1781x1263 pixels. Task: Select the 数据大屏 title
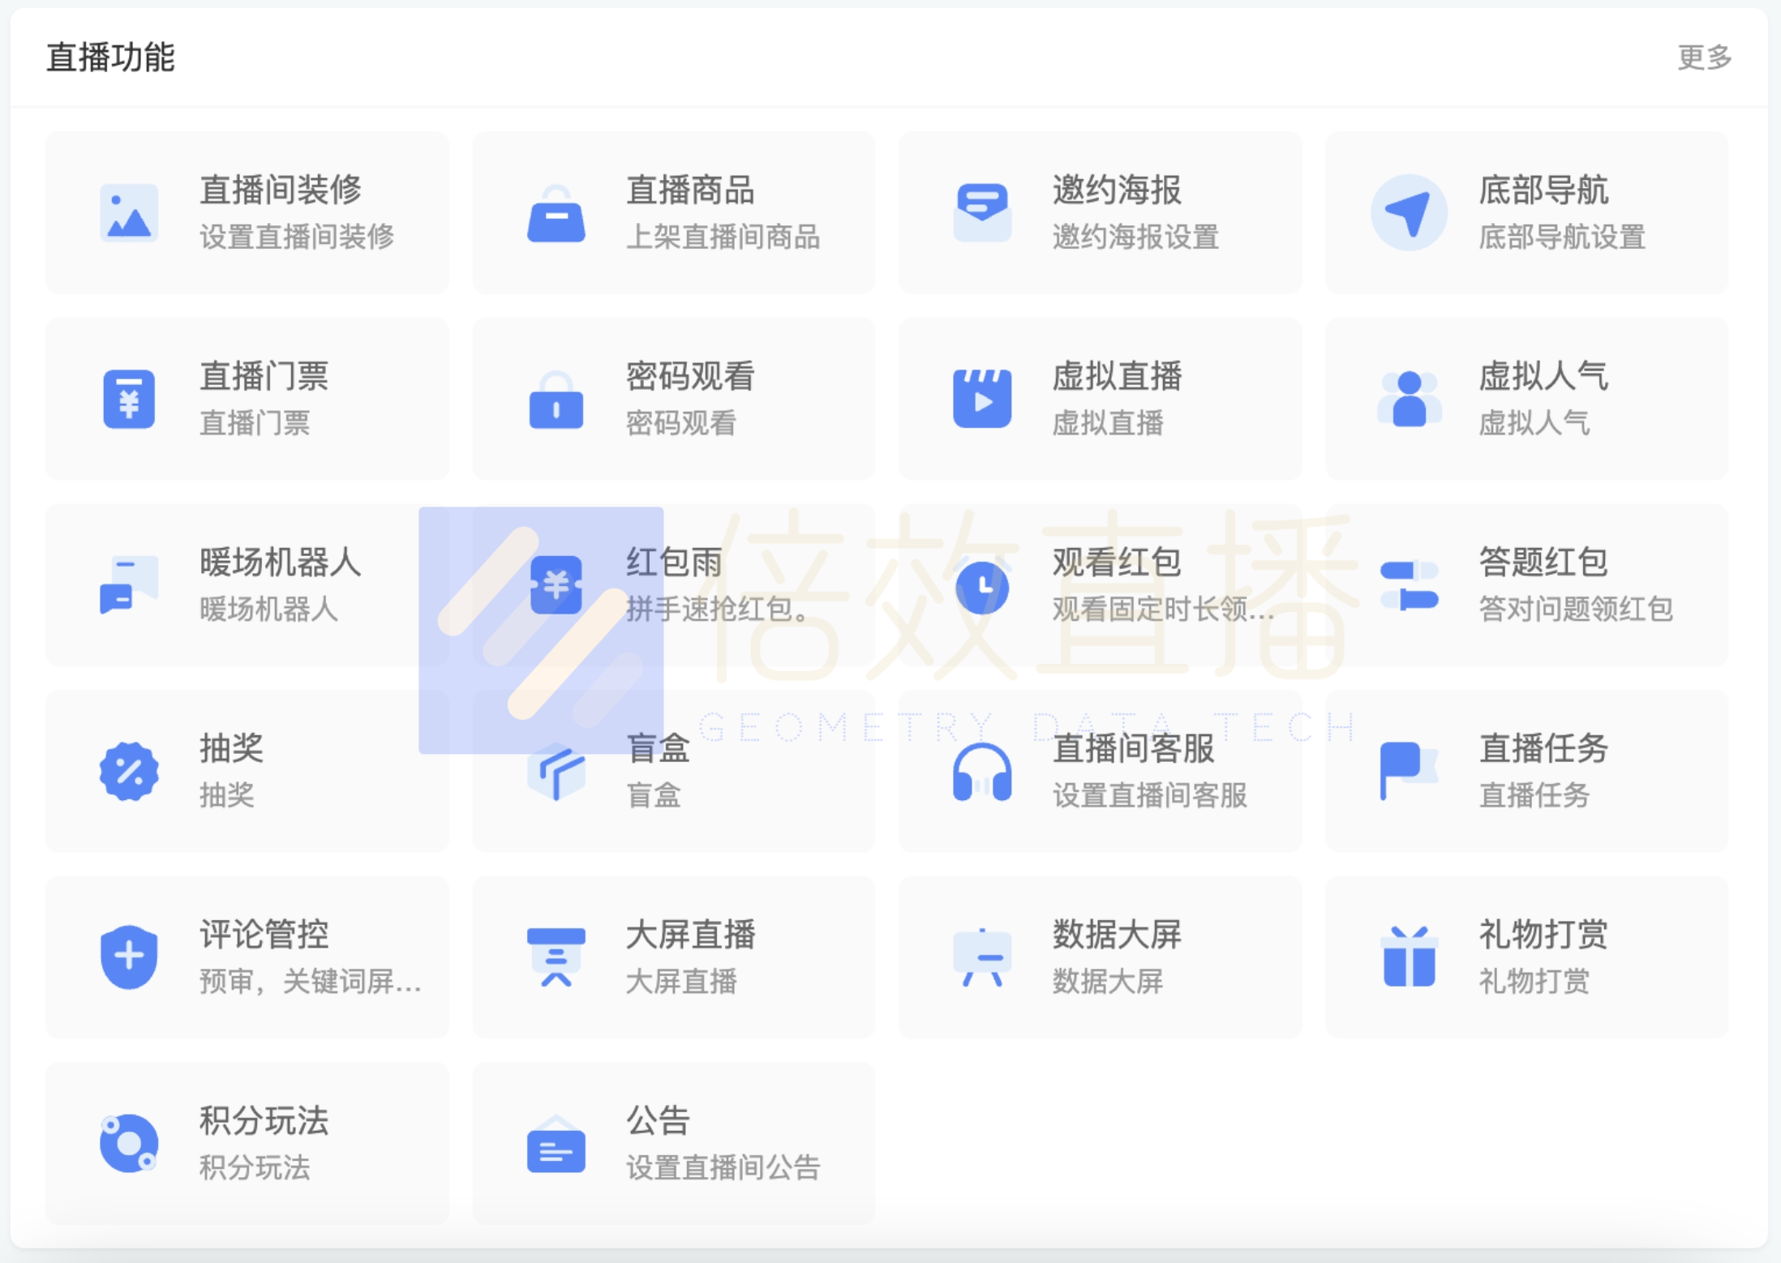[1117, 934]
